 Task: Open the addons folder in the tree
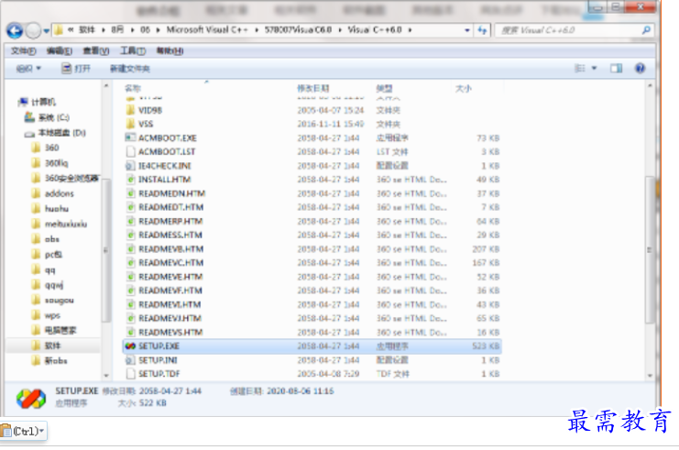coord(53,193)
